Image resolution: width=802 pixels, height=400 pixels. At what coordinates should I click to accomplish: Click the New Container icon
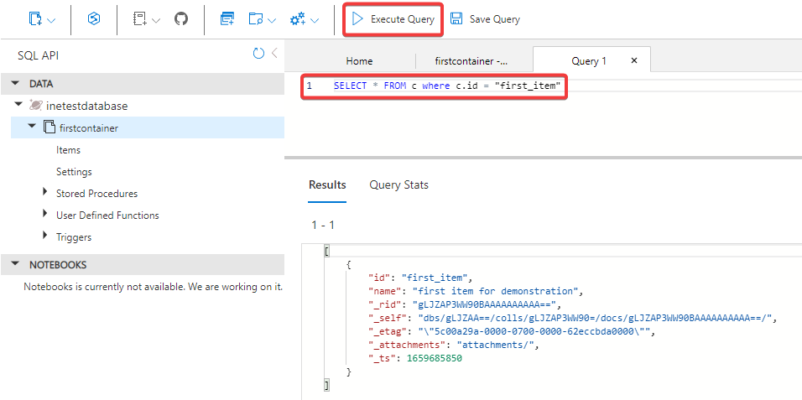(35, 18)
